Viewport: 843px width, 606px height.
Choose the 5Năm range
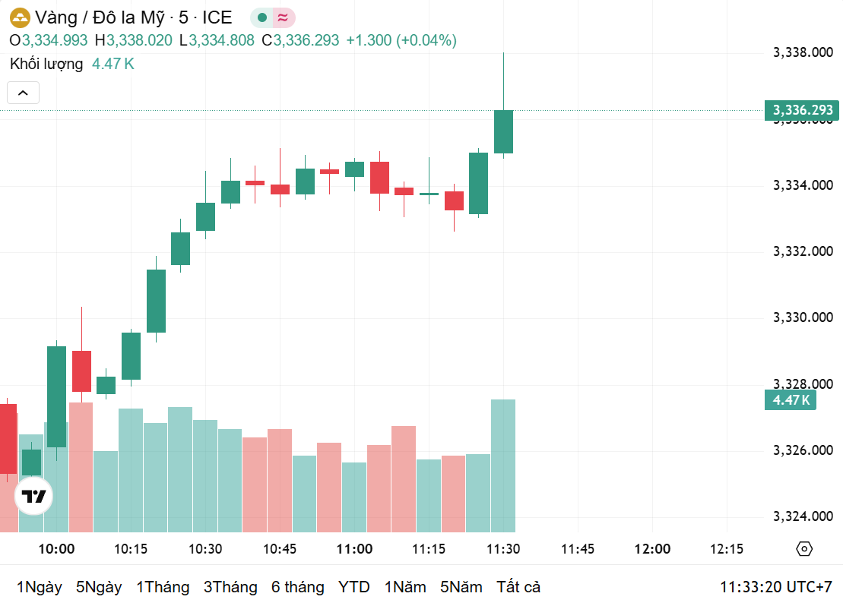pos(461,587)
